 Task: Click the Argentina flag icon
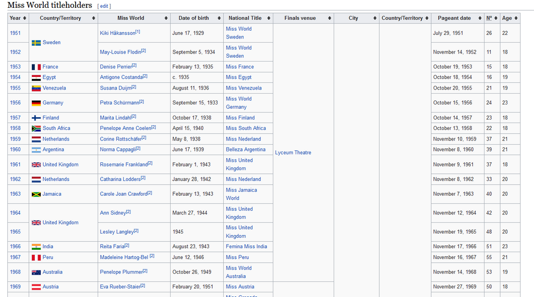(x=36, y=149)
